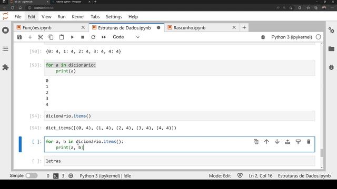The height and width of the screenshot is (189, 337).
Task: Click Python 3 (ipykernel) | Idle status
Action: click(x=105, y=176)
